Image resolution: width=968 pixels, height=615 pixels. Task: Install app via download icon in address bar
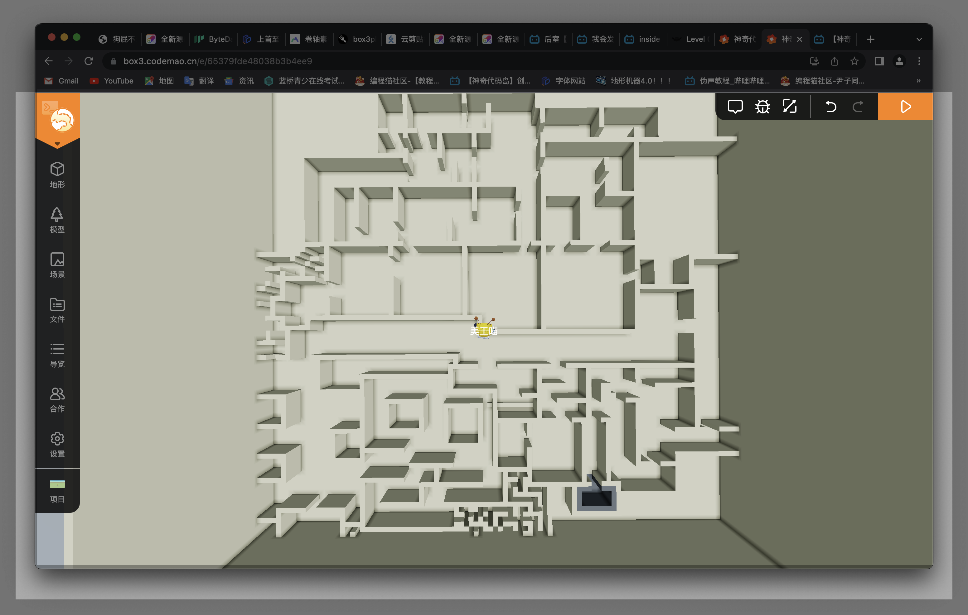[x=815, y=61]
